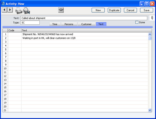Screen dimensions: 156x119
Task: Click the app globe icon in title bar
Action: coord(3,4)
